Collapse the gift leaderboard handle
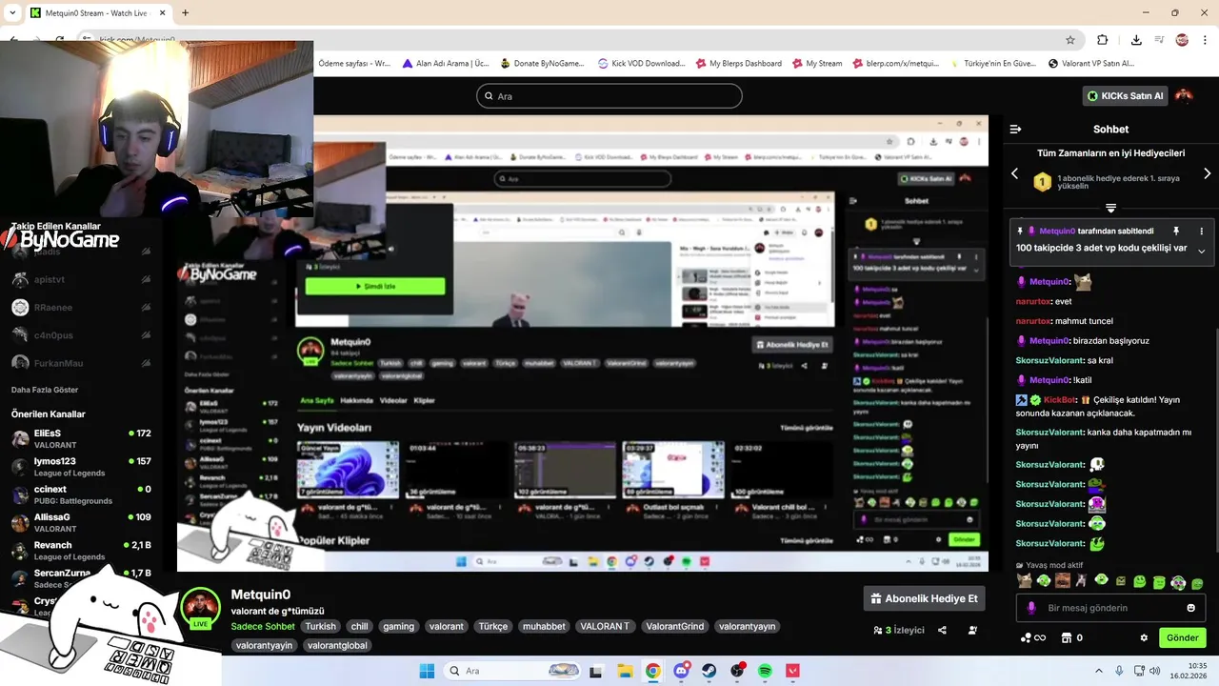 (x=1110, y=208)
